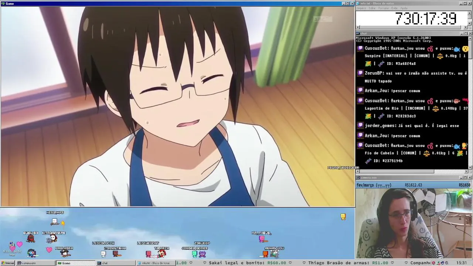Screen dimensions: 473x266
Task: Click the fishing-rod emoji in first CuscuzBot message
Action: 430,49
